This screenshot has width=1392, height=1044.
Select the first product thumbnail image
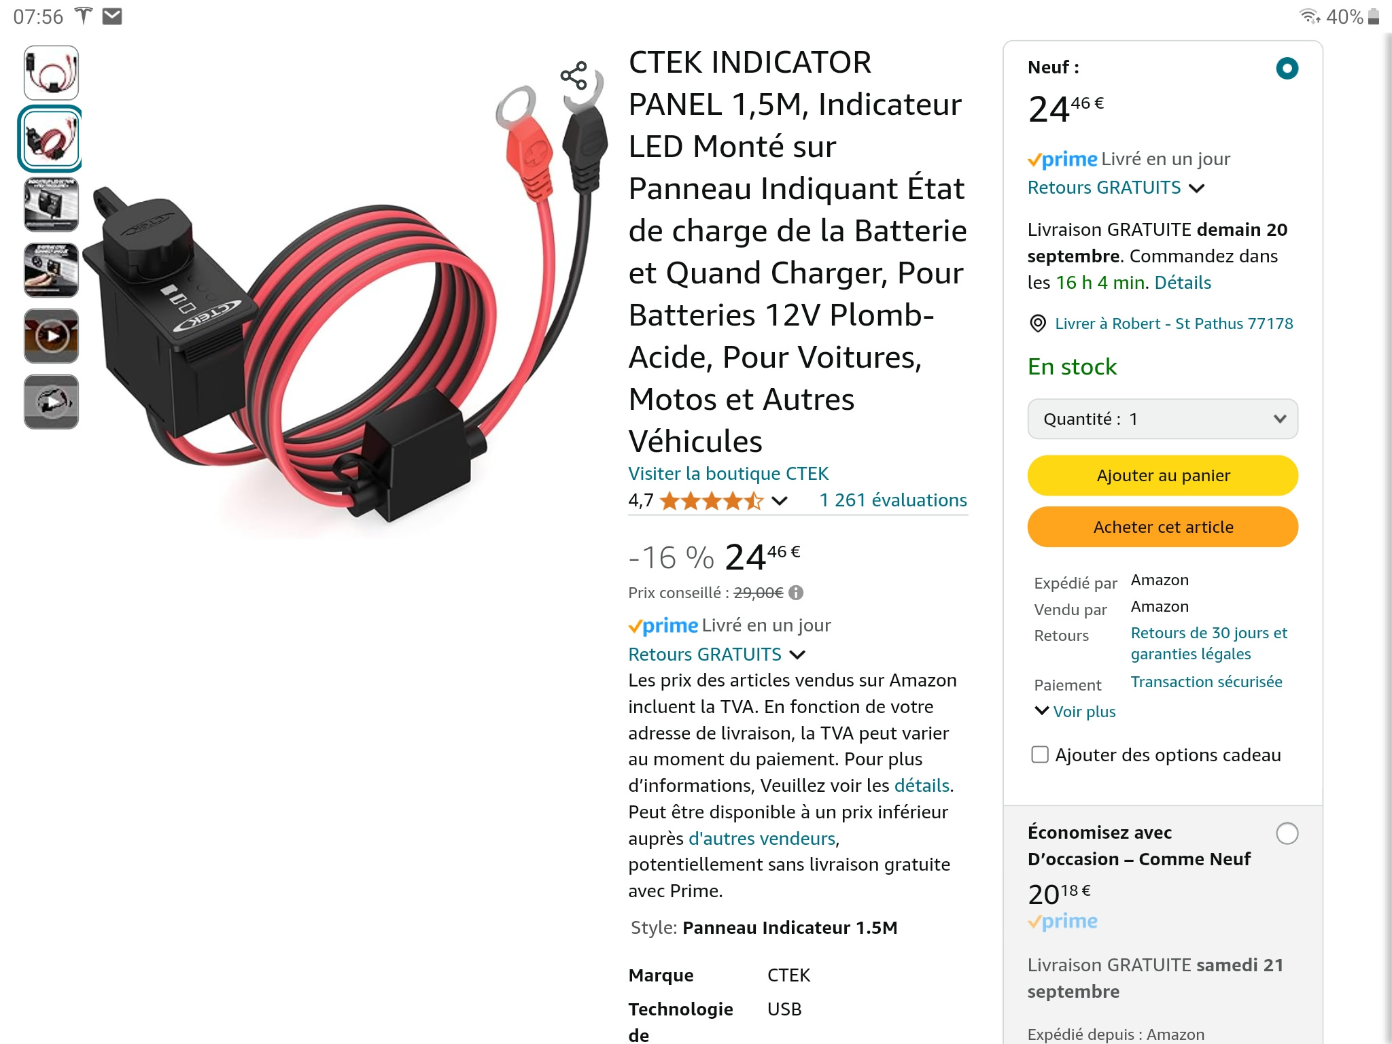click(52, 73)
